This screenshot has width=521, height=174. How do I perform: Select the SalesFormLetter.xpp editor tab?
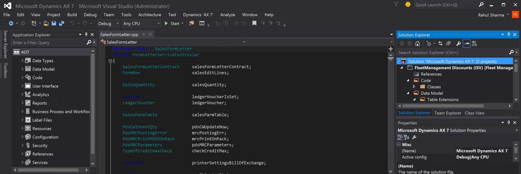coord(119,34)
